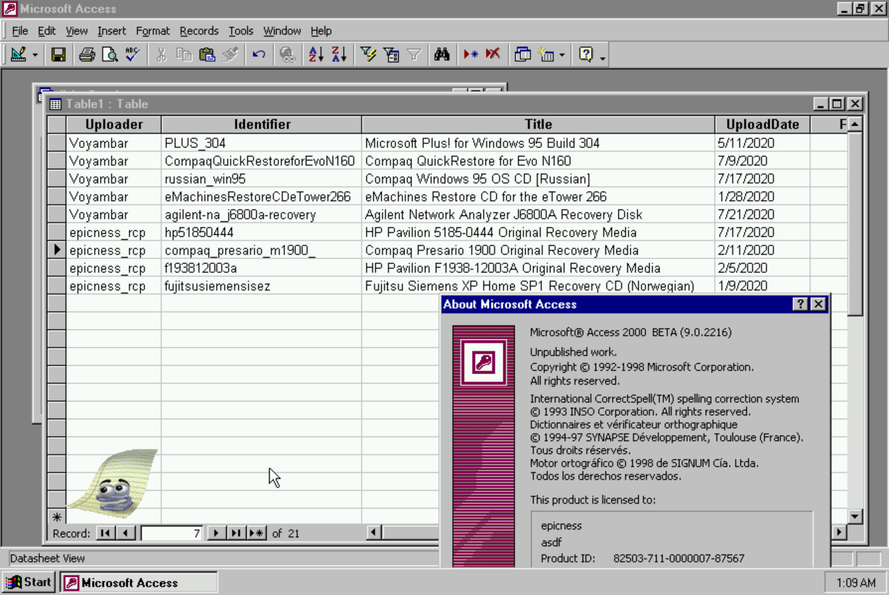Open the Edit menu
This screenshot has width=889, height=595.
(46, 31)
